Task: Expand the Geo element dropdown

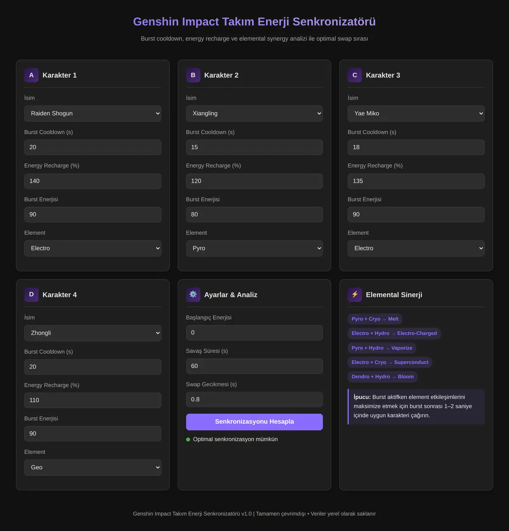Action: pyautogui.click(x=93, y=467)
